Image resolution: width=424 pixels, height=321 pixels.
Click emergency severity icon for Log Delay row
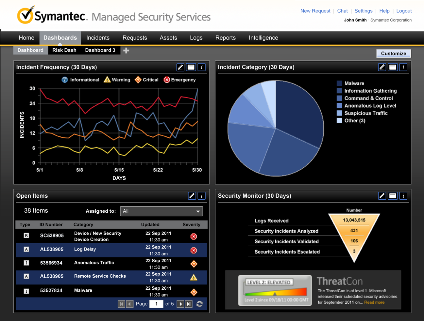pos(194,250)
